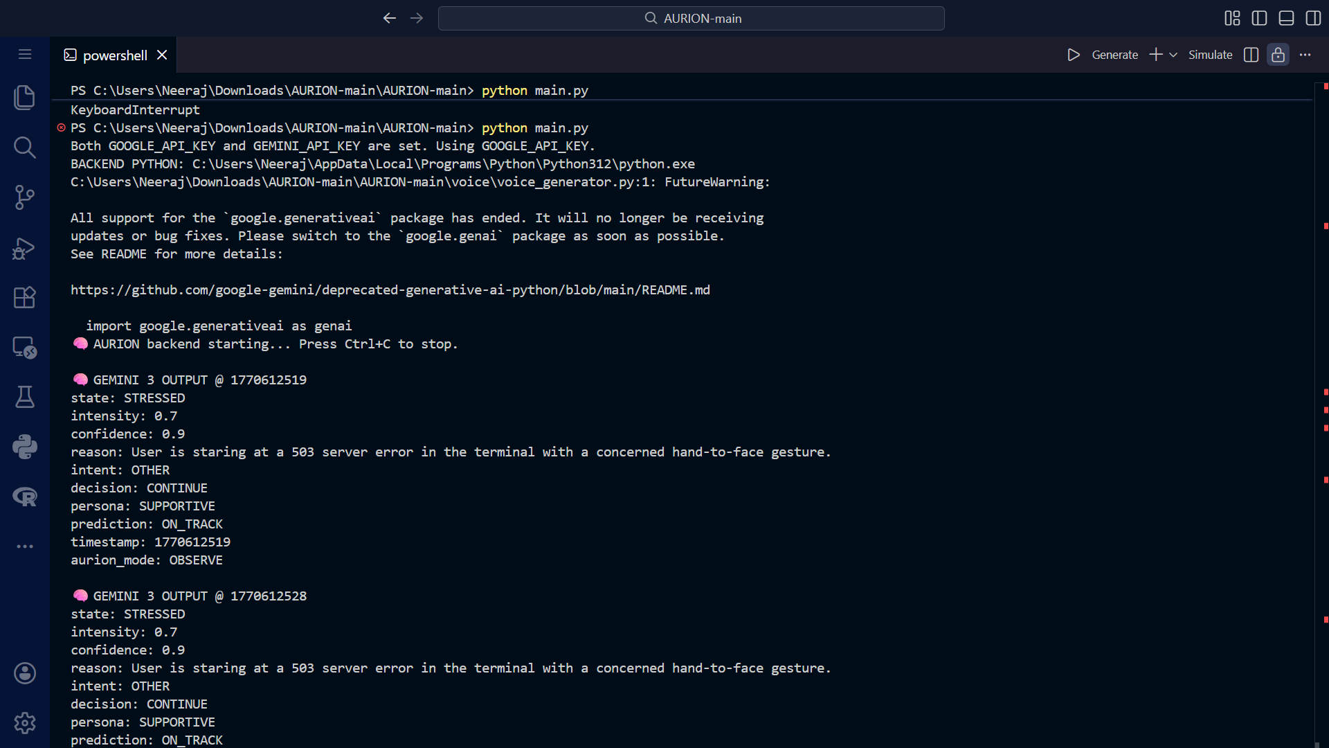
Task: Select the powershell tab
Action: click(114, 55)
